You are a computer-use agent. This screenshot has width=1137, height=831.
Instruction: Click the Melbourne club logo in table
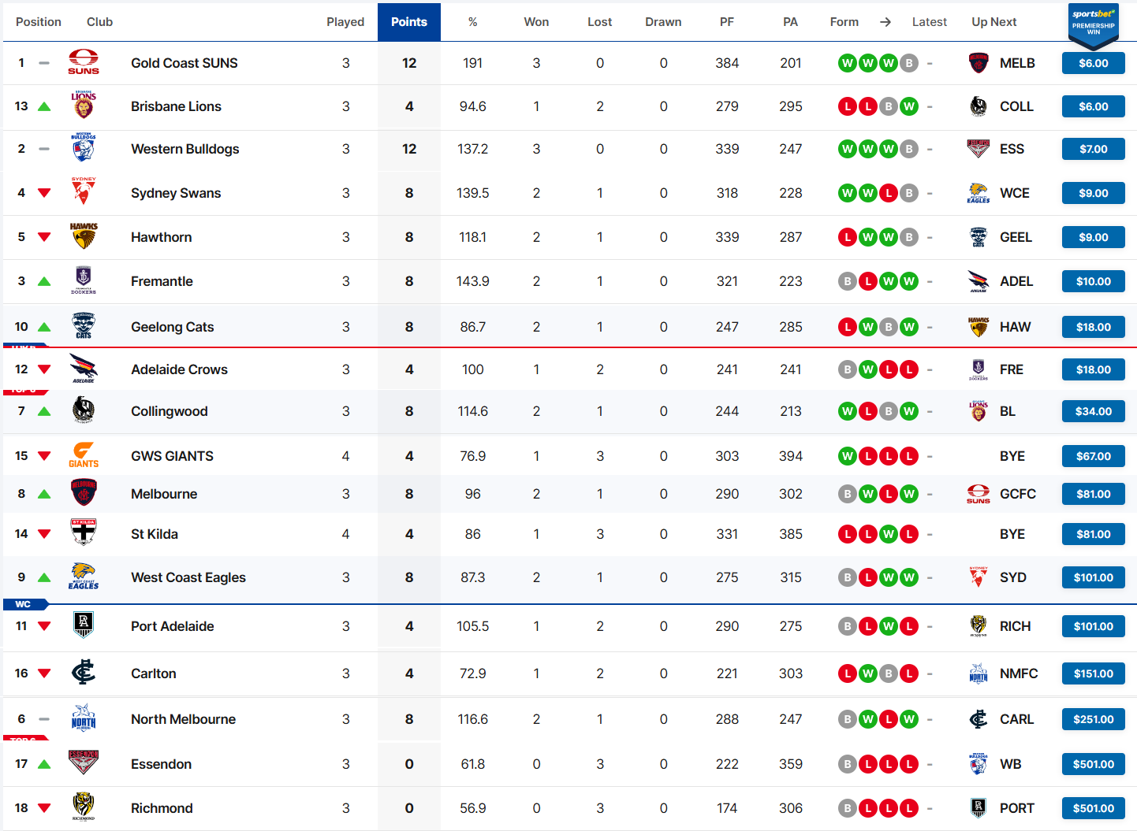[x=84, y=493]
